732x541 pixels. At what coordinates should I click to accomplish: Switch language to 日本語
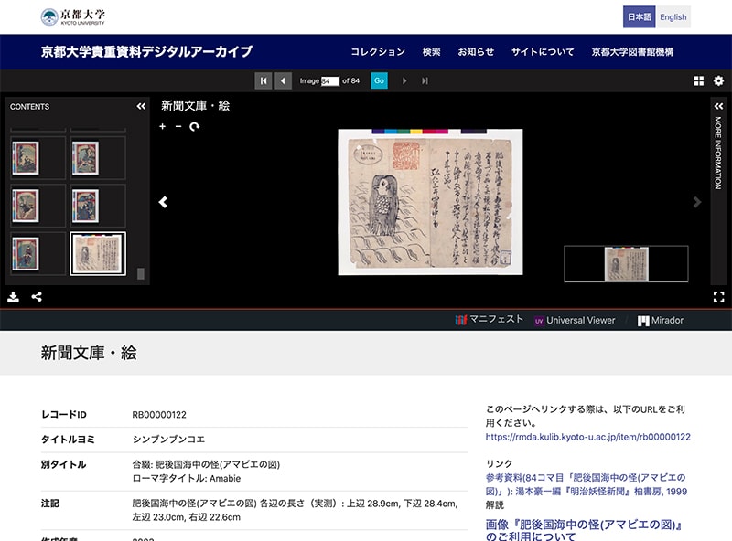pyautogui.click(x=639, y=16)
